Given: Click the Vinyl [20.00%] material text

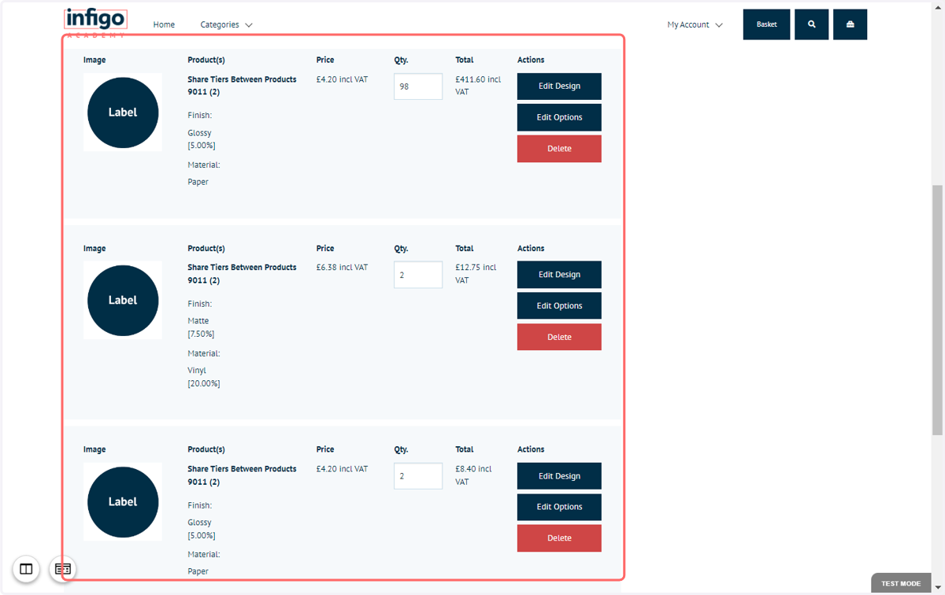Looking at the screenshot, I should click(x=204, y=377).
